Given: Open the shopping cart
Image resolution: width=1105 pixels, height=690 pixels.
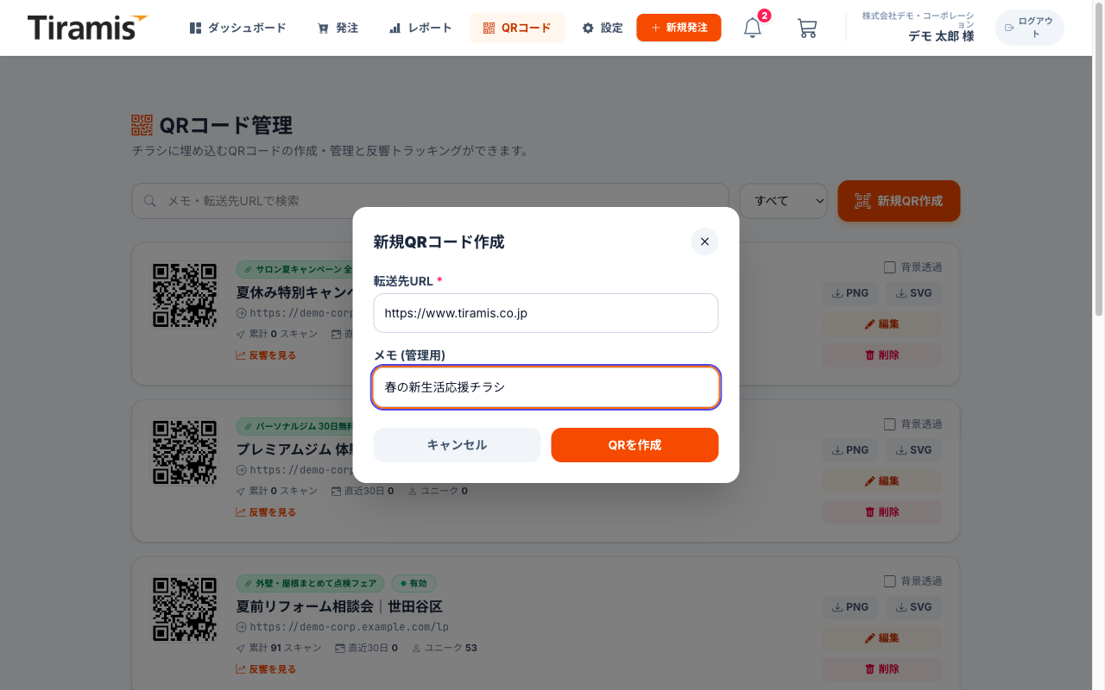Looking at the screenshot, I should pos(807,28).
